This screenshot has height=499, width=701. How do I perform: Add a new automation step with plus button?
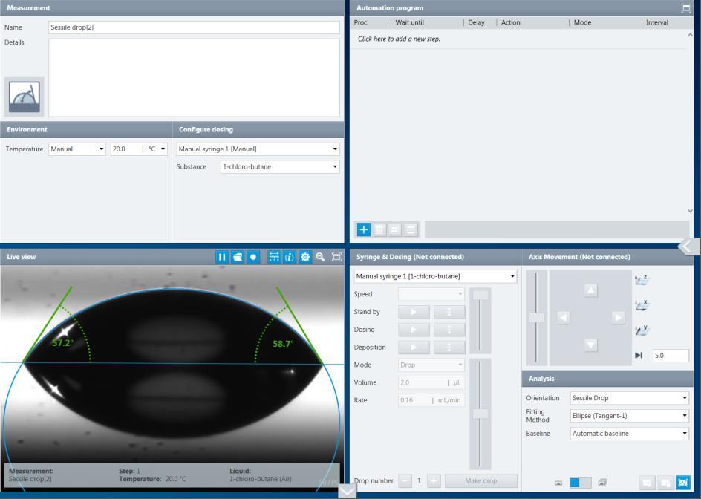coord(363,230)
